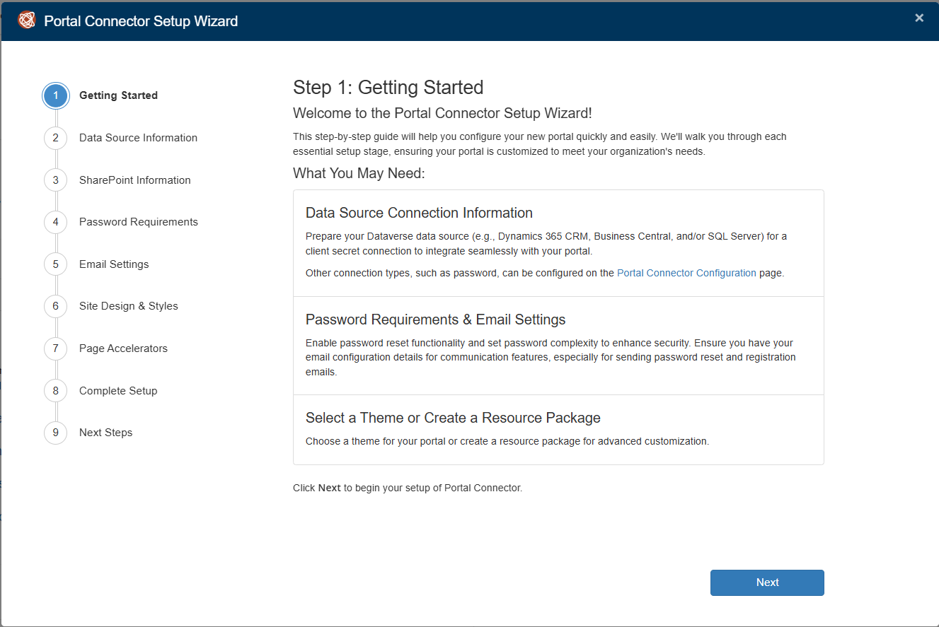Image resolution: width=939 pixels, height=627 pixels.
Task: Select step 8 circle in wizard
Action: coord(56,391)
